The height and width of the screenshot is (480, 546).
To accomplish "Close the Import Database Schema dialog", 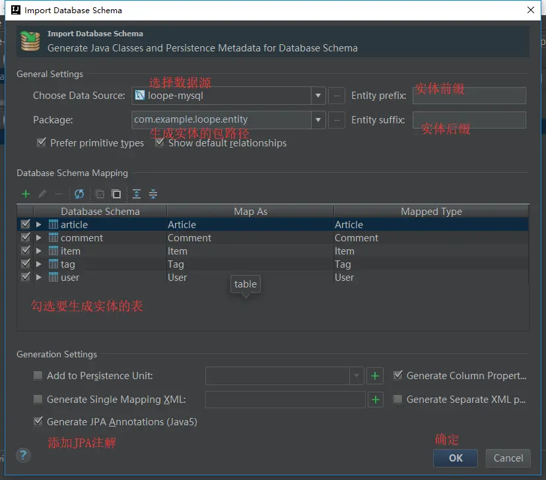I will point(530,10).
